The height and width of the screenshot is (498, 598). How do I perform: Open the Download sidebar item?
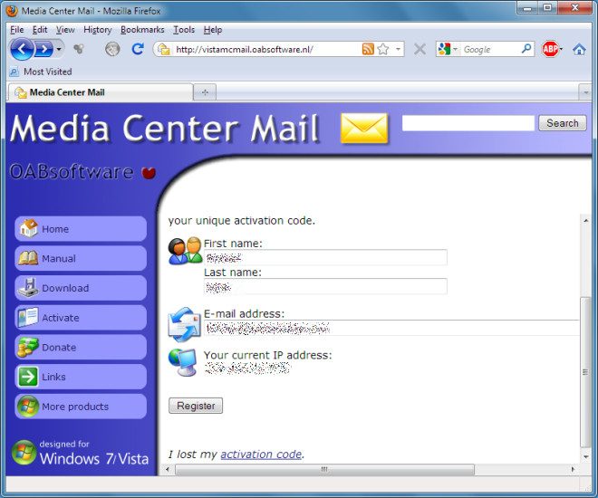click(x=81, y=288)
